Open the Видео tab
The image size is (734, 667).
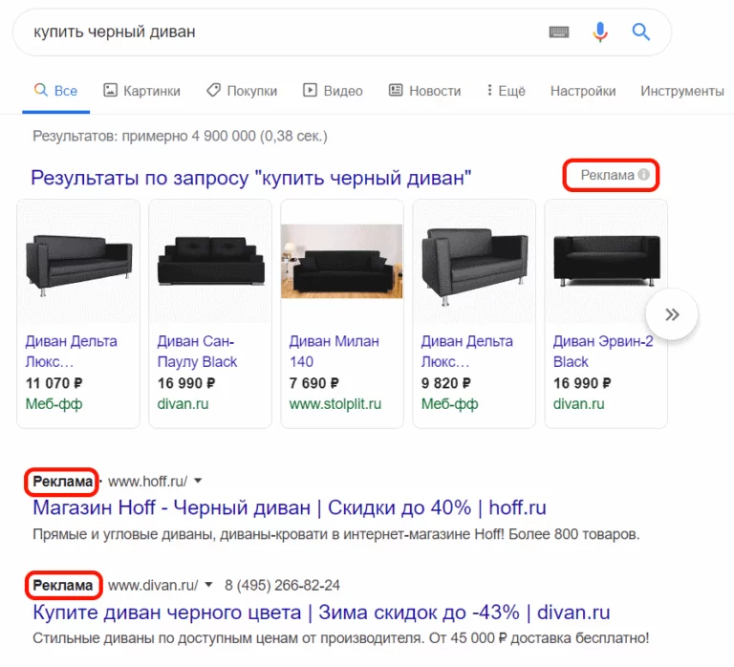coord(333,91)
